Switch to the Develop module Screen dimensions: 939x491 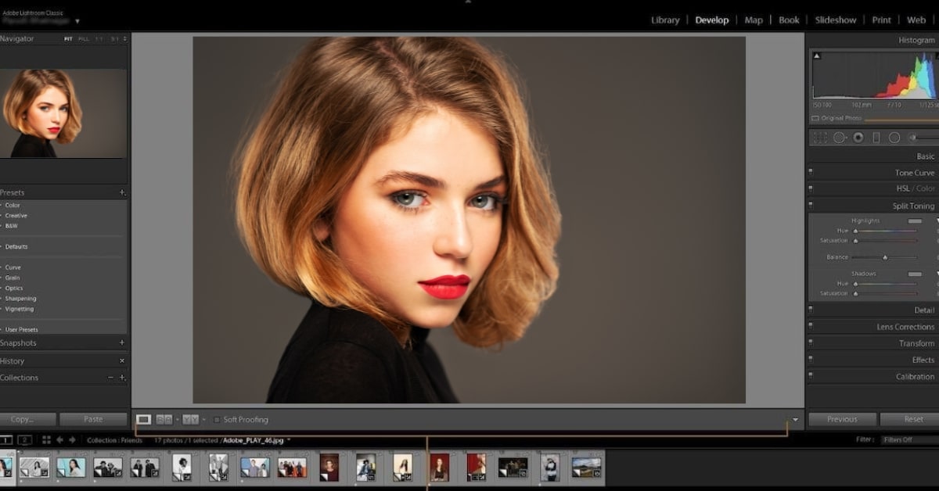tap(712, 20)
